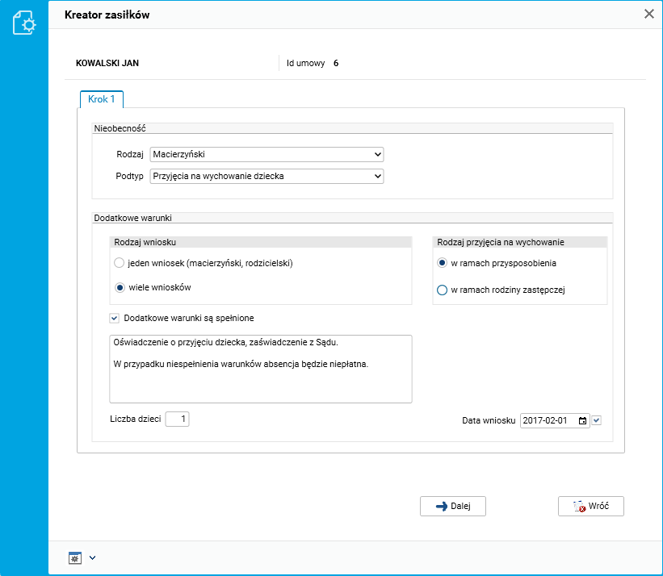Choose 'w ramach przysposobienia' option
The image size is (663, 576).
click(442, 263)
